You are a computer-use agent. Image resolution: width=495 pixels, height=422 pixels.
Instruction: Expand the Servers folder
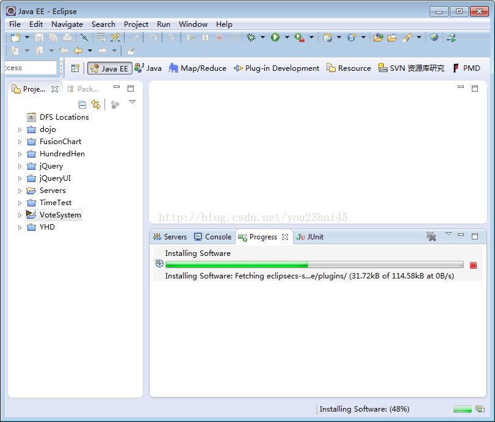click(20, 191)
